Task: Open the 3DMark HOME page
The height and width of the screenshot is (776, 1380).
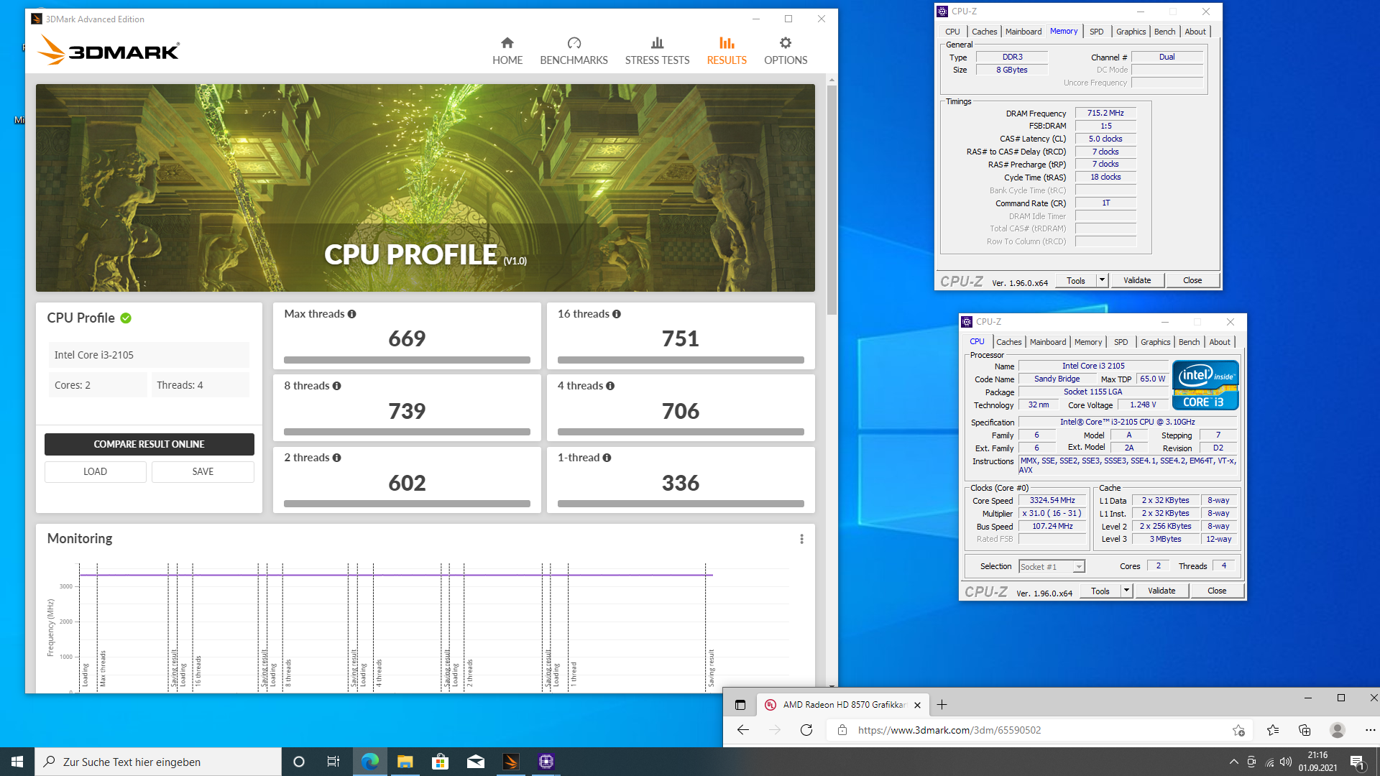Action: coord(507,52)
